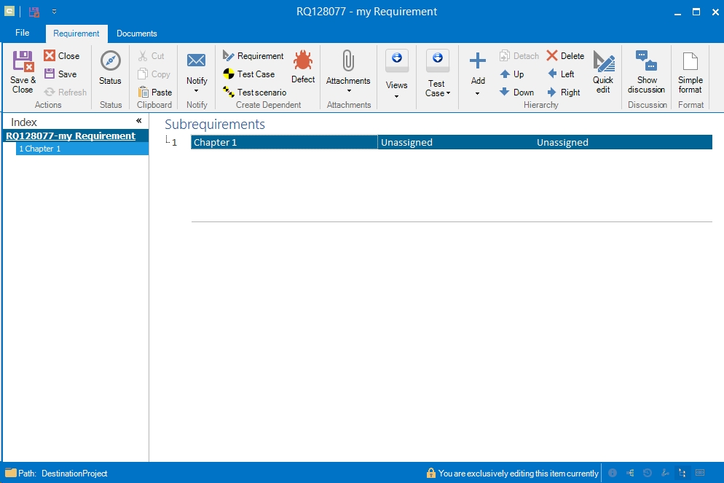Switch to the Documents tab
The image size is (724, 483).
(137, 34)
